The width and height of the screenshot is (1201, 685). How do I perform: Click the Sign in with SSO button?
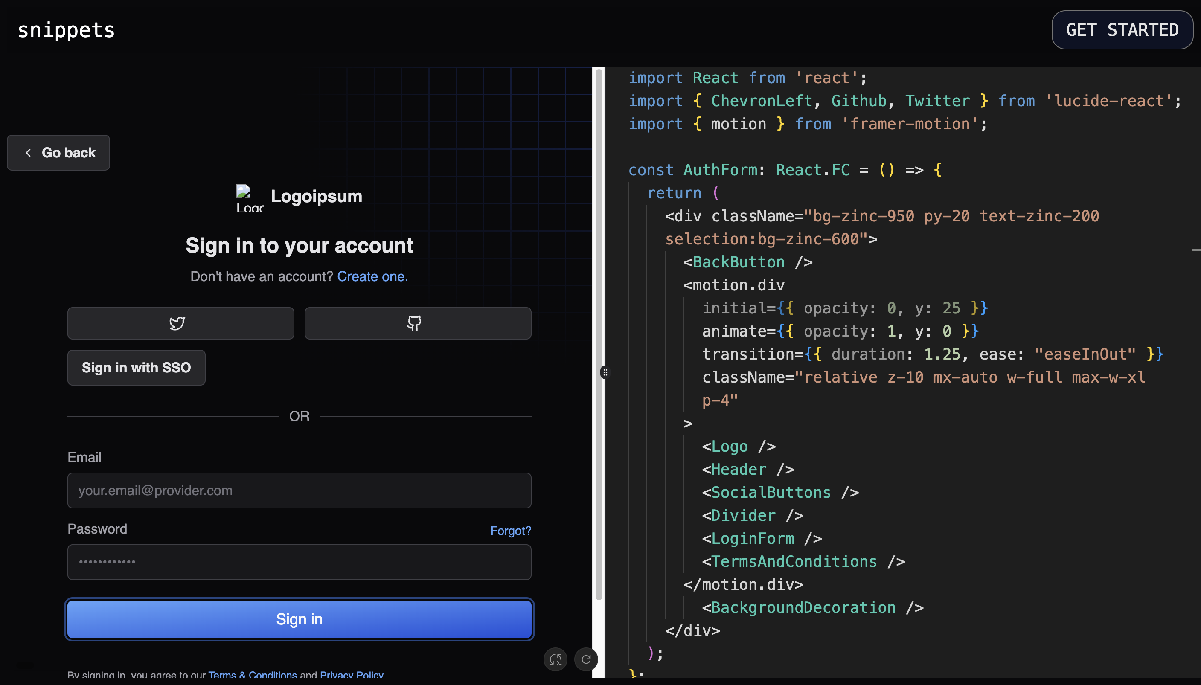[137, 367]
